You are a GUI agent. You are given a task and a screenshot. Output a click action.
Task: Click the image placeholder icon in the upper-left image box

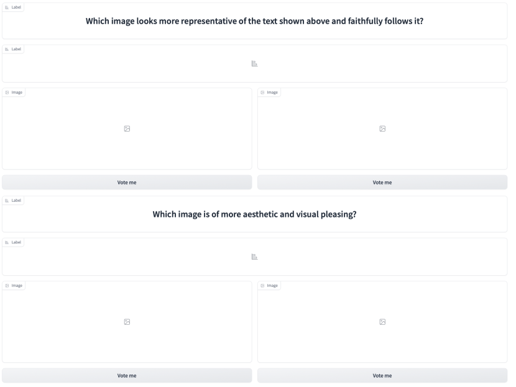pyautogui.click(x=127, y=129)
